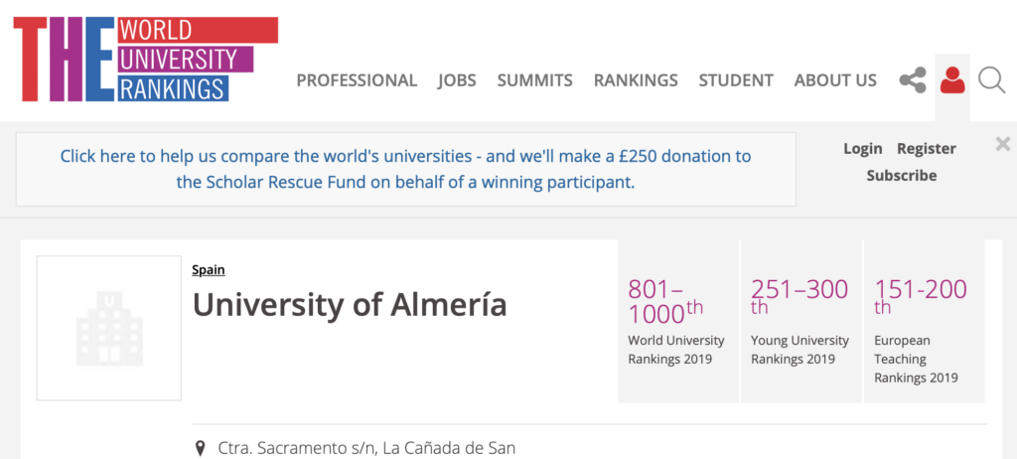Viewport: 1017px width, 459px height.
Task: Open the Jobs menu item
Action: pyautogui.click(x=457, y=80)
